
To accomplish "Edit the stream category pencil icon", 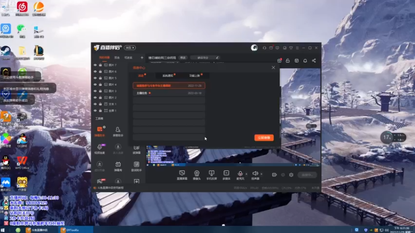I will click(217, 57).
